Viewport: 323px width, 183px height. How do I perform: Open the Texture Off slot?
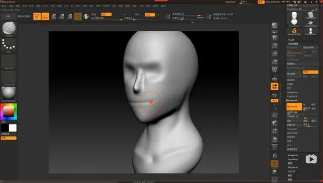(x=9, y=78)
